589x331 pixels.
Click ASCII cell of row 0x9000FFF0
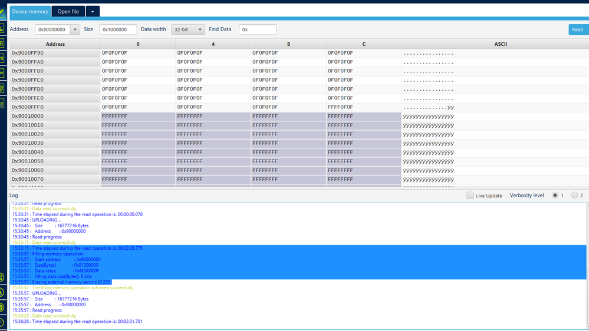(495, 107)
